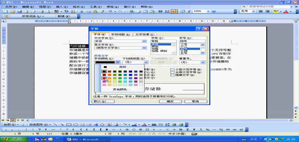Switch to the 字符间距 tab
The image size is (299, 142).
(121, 34)
